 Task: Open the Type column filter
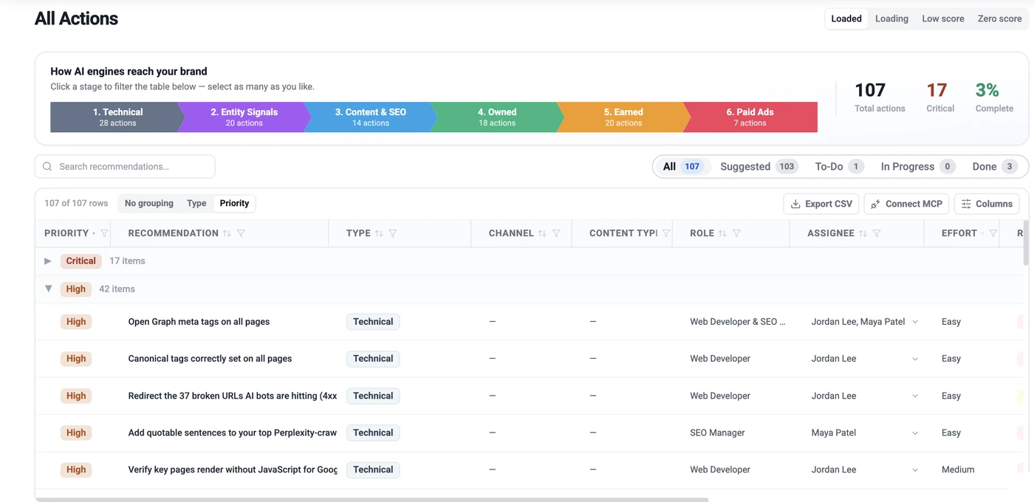pyautogui.click(x=393, y=233)
